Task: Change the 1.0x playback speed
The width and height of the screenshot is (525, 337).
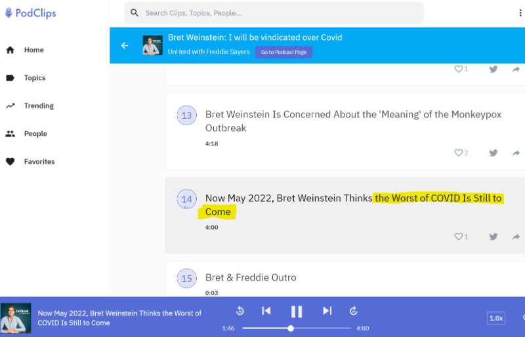Action: (x=496, y=318)
